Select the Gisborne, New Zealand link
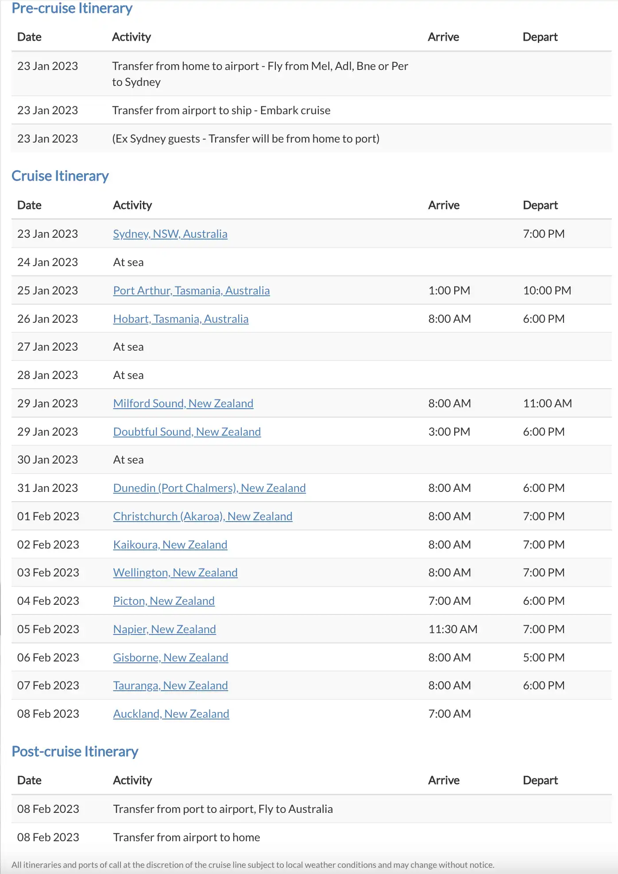Image resolution: width=618 pixels, height=874 pixels. click(x=170, y=657)
